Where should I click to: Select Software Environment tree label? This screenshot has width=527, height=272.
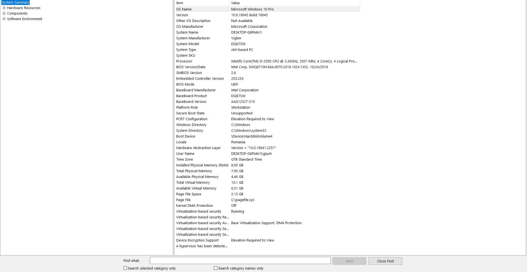click(x=24, y=19)
